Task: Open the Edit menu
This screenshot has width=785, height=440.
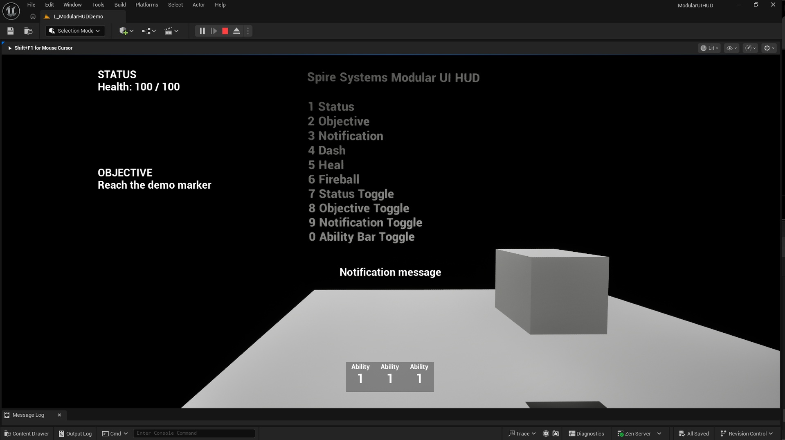Action: pos(49,5)
